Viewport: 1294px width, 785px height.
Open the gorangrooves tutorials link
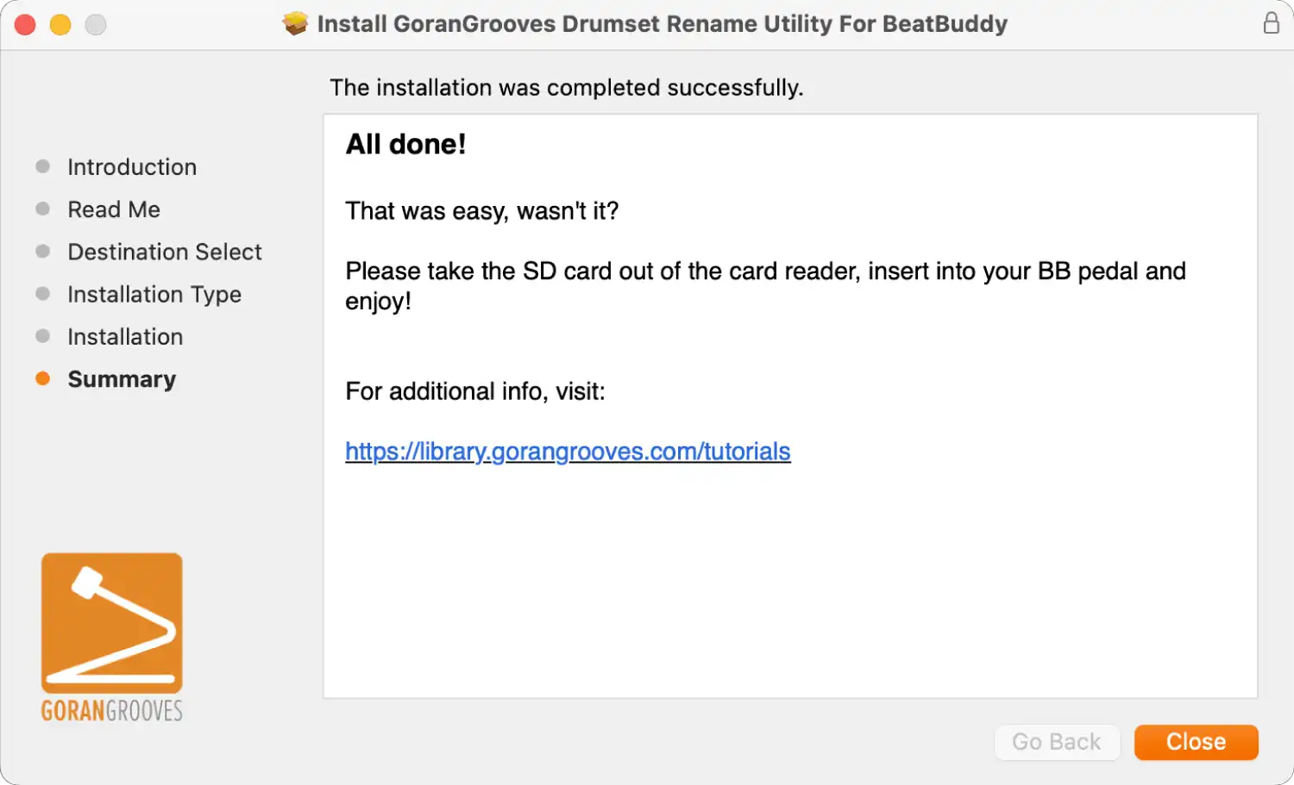pyautogui.click(x=568, y=452)
